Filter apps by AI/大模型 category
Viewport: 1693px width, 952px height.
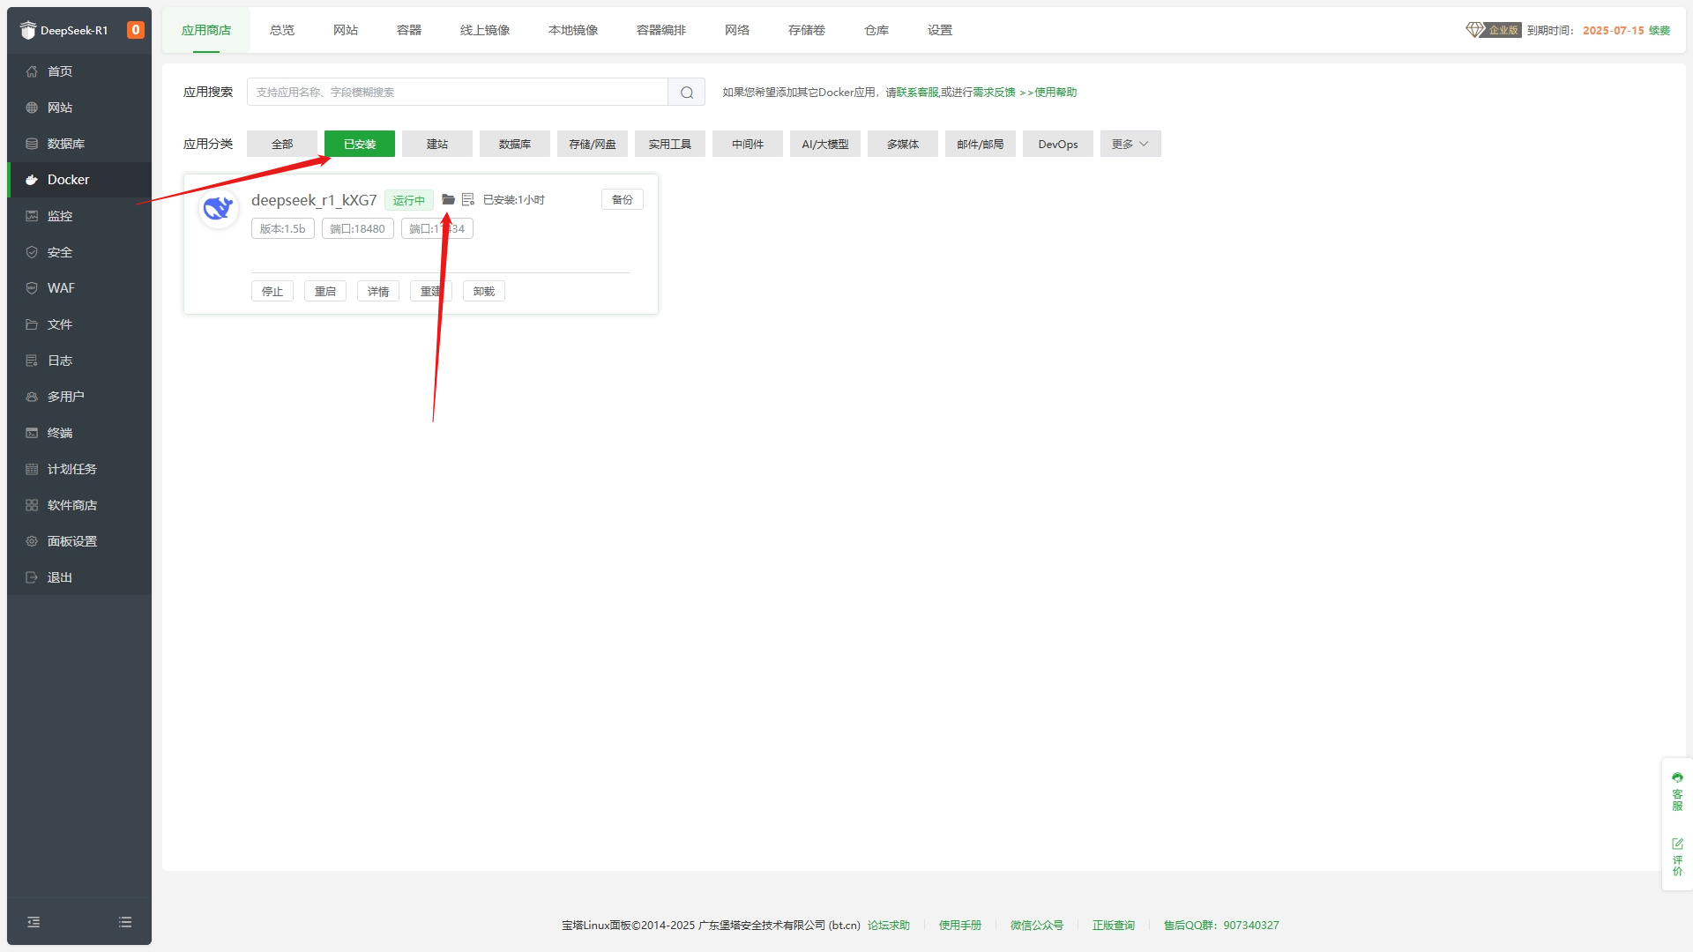point(825,145)
